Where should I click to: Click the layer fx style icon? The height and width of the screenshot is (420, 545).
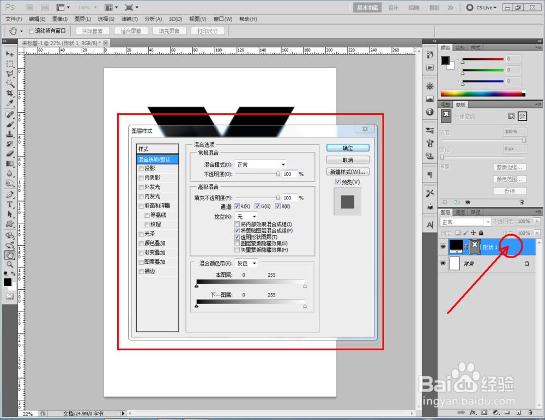(x=473, y=412)
